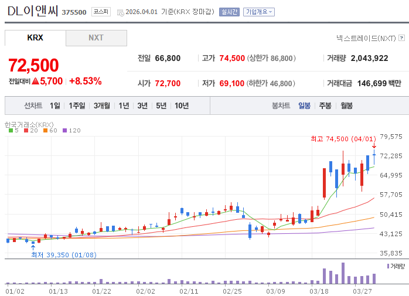Click the green 5-day moving average swatch
The height and width of the screenshot is (296, 409).
[11, 131]
